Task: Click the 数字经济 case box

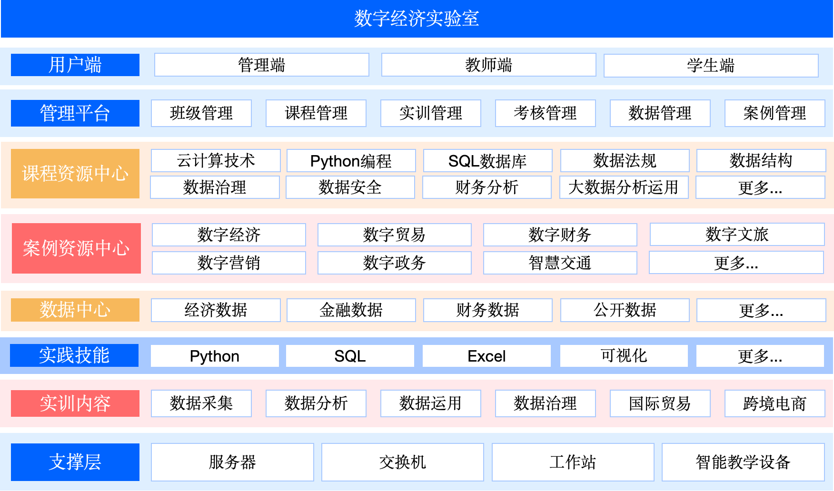Action: click(x=229, y=235)
